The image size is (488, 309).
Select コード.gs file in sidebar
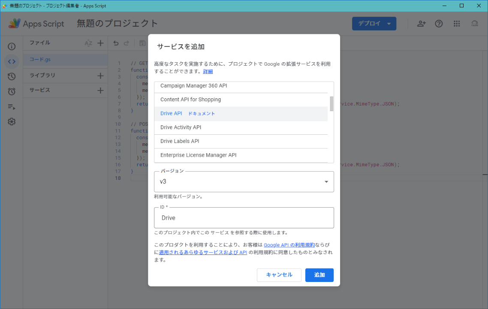(x=65, y=60)
